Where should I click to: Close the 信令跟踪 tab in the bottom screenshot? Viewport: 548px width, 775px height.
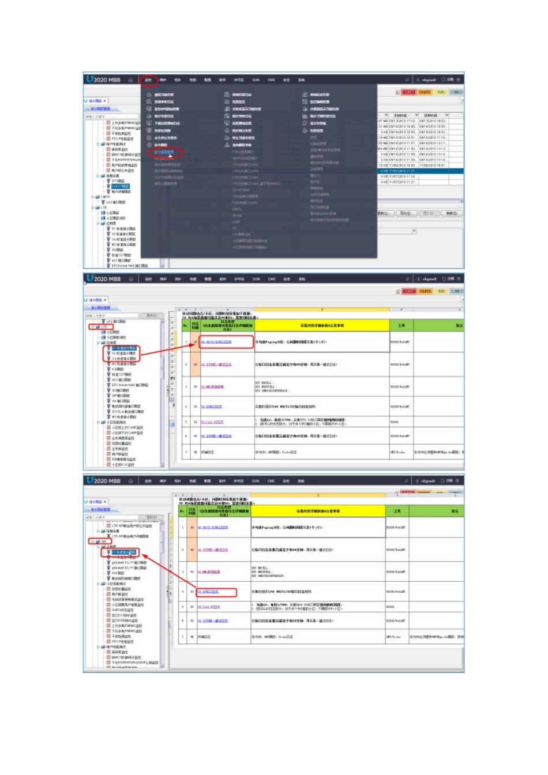point(105,502)
